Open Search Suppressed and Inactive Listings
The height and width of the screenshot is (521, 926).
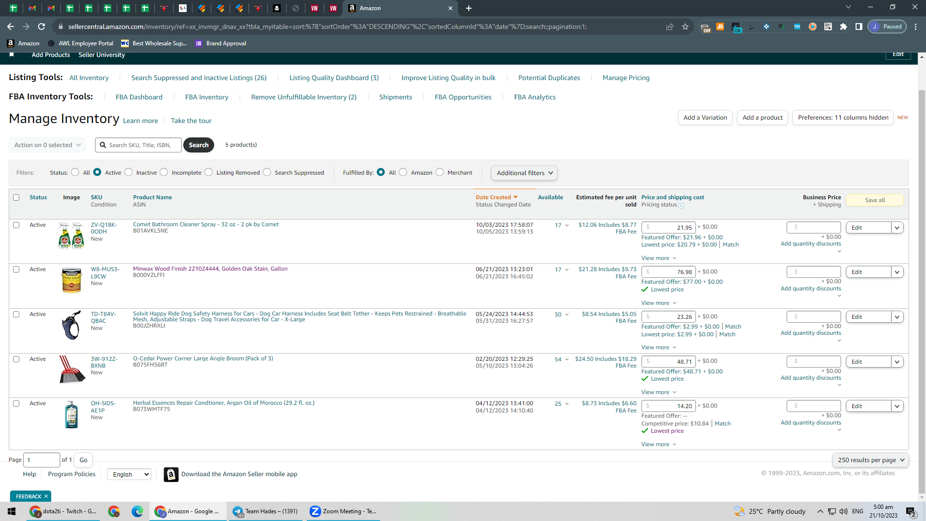199,78
